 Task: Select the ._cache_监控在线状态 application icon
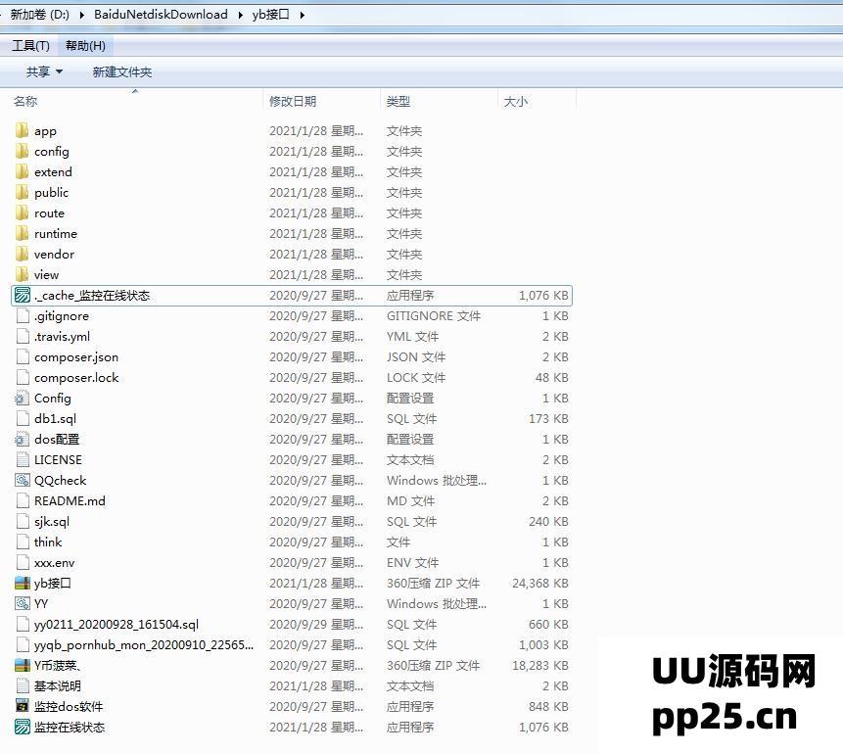(23, 295)
